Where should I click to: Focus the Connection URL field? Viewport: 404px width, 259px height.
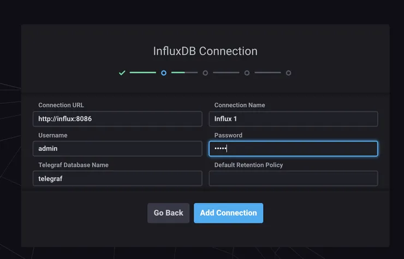[x=117, y=119]
